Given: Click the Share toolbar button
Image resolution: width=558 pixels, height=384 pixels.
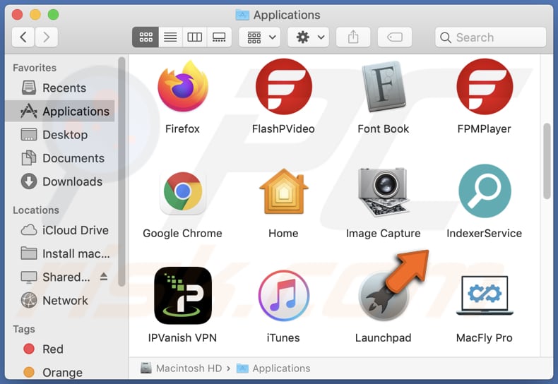Looking at the screenshot, I should (x=353, y=37).
